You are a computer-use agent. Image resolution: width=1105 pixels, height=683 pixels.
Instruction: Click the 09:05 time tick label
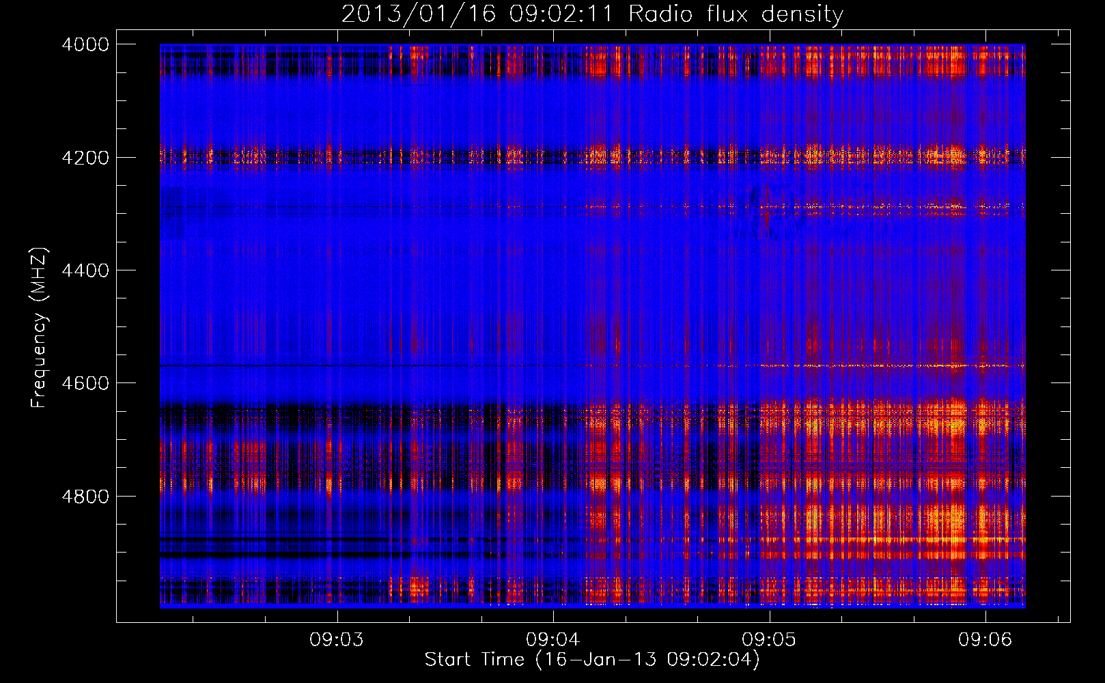[x=769, y=640]
